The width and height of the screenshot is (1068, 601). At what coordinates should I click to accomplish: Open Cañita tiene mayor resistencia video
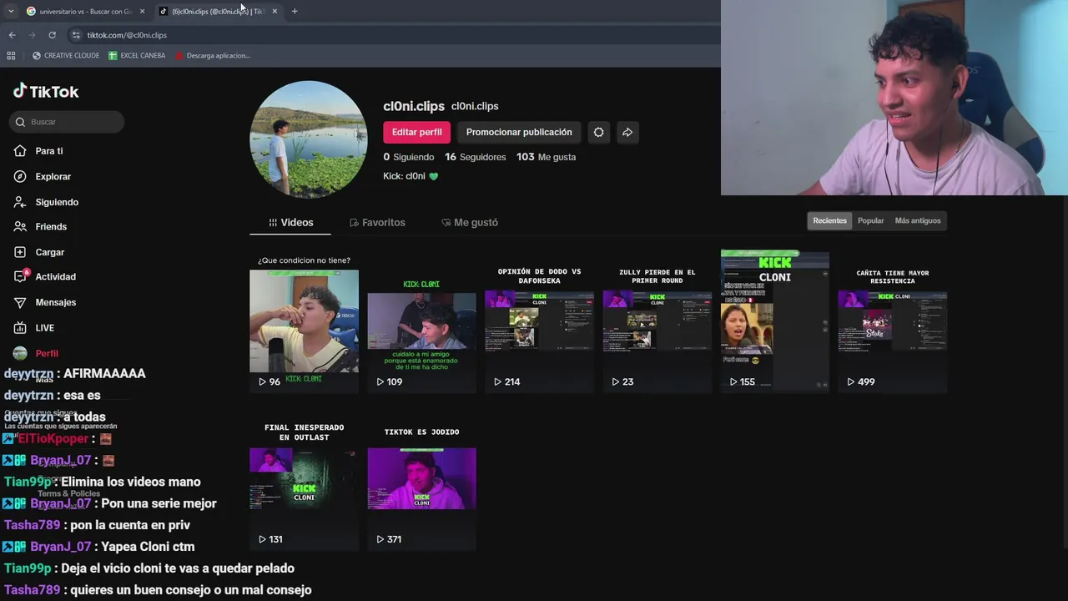tap(892, 321)
